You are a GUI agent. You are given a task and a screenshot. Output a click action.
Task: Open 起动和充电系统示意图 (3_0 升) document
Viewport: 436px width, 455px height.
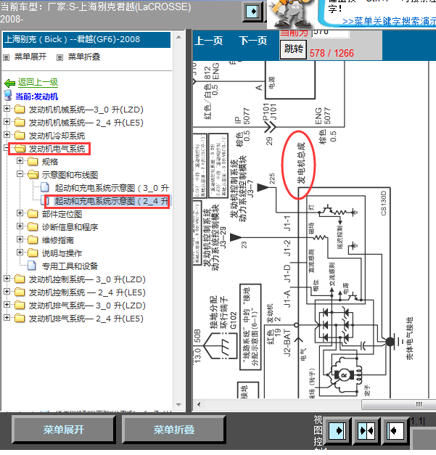pyautogui.click(x=113, y=188)
